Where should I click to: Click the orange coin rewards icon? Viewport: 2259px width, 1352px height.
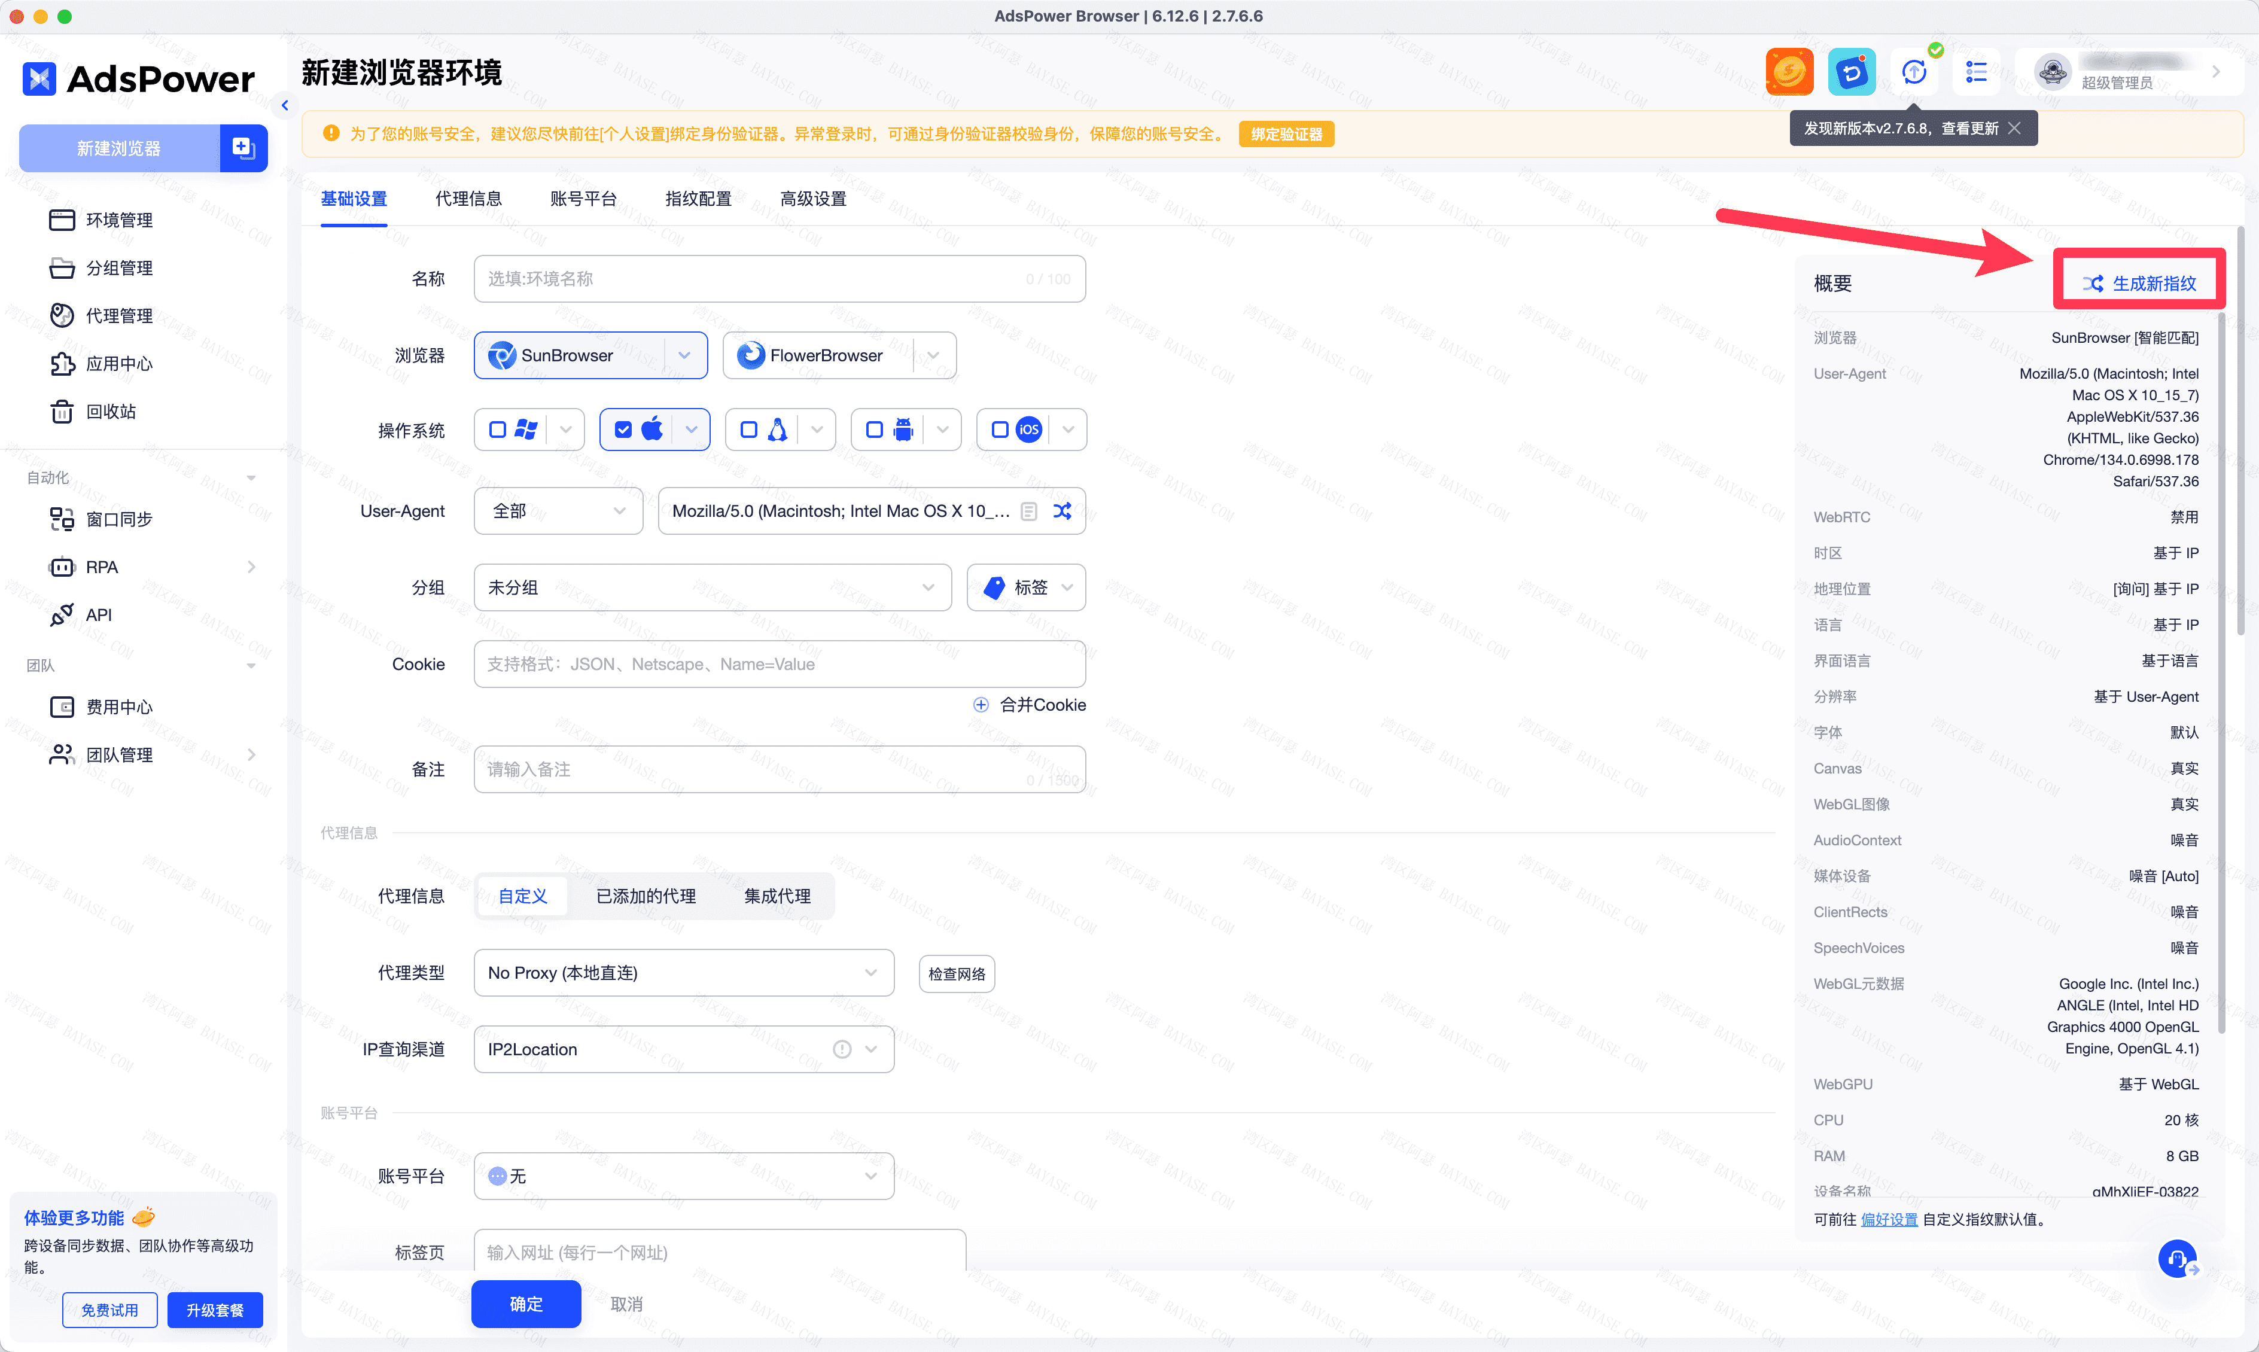[1789, 72]
